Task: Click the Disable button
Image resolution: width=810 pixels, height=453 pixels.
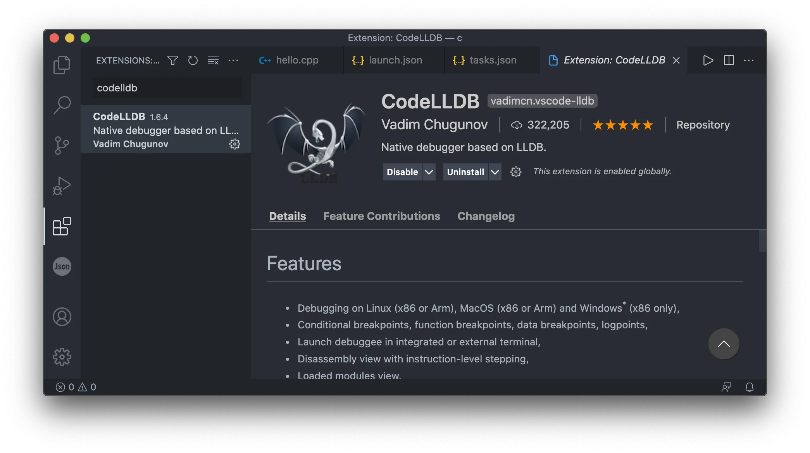Action: tap(402, 172)
